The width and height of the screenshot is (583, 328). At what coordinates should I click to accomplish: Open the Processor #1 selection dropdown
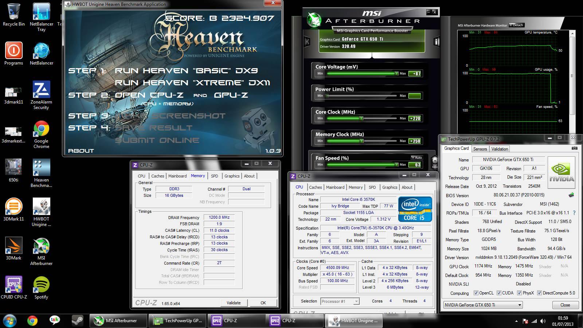pyautogui.click(x=340, y=301)
